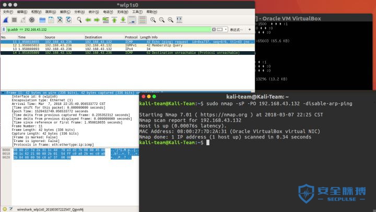Open the 文件(F) menu
This screenshot has width=376, height=212.
tap(8, 12)
